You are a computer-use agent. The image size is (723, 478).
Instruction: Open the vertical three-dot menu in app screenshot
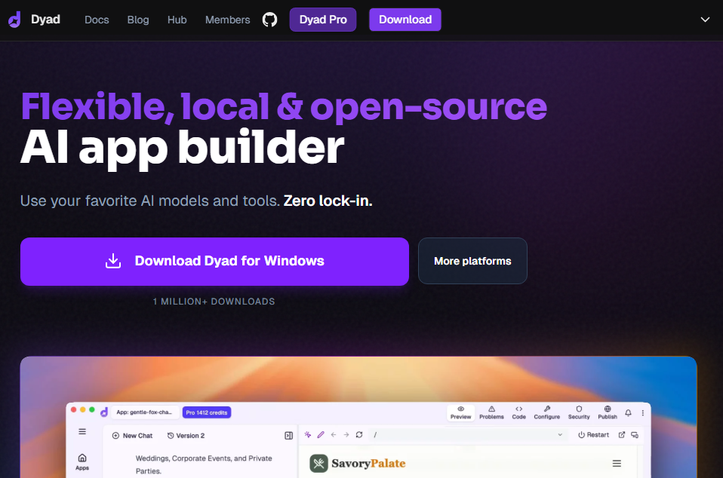click(643, 413)
